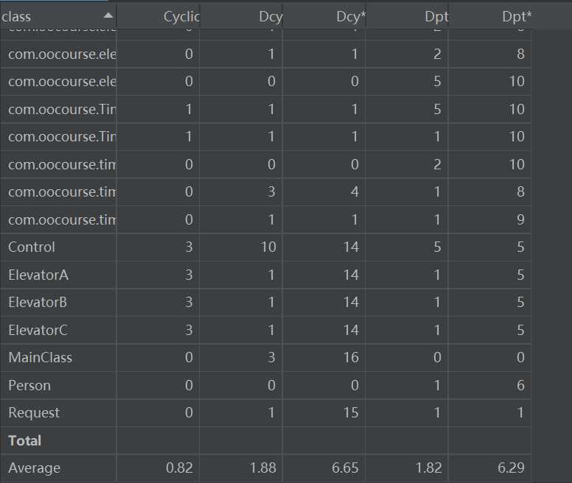Image resolution: width=572 pixels, height=483 pixels.
Task: Click Control Dcy value 10
Action: (x=268, y=247)
